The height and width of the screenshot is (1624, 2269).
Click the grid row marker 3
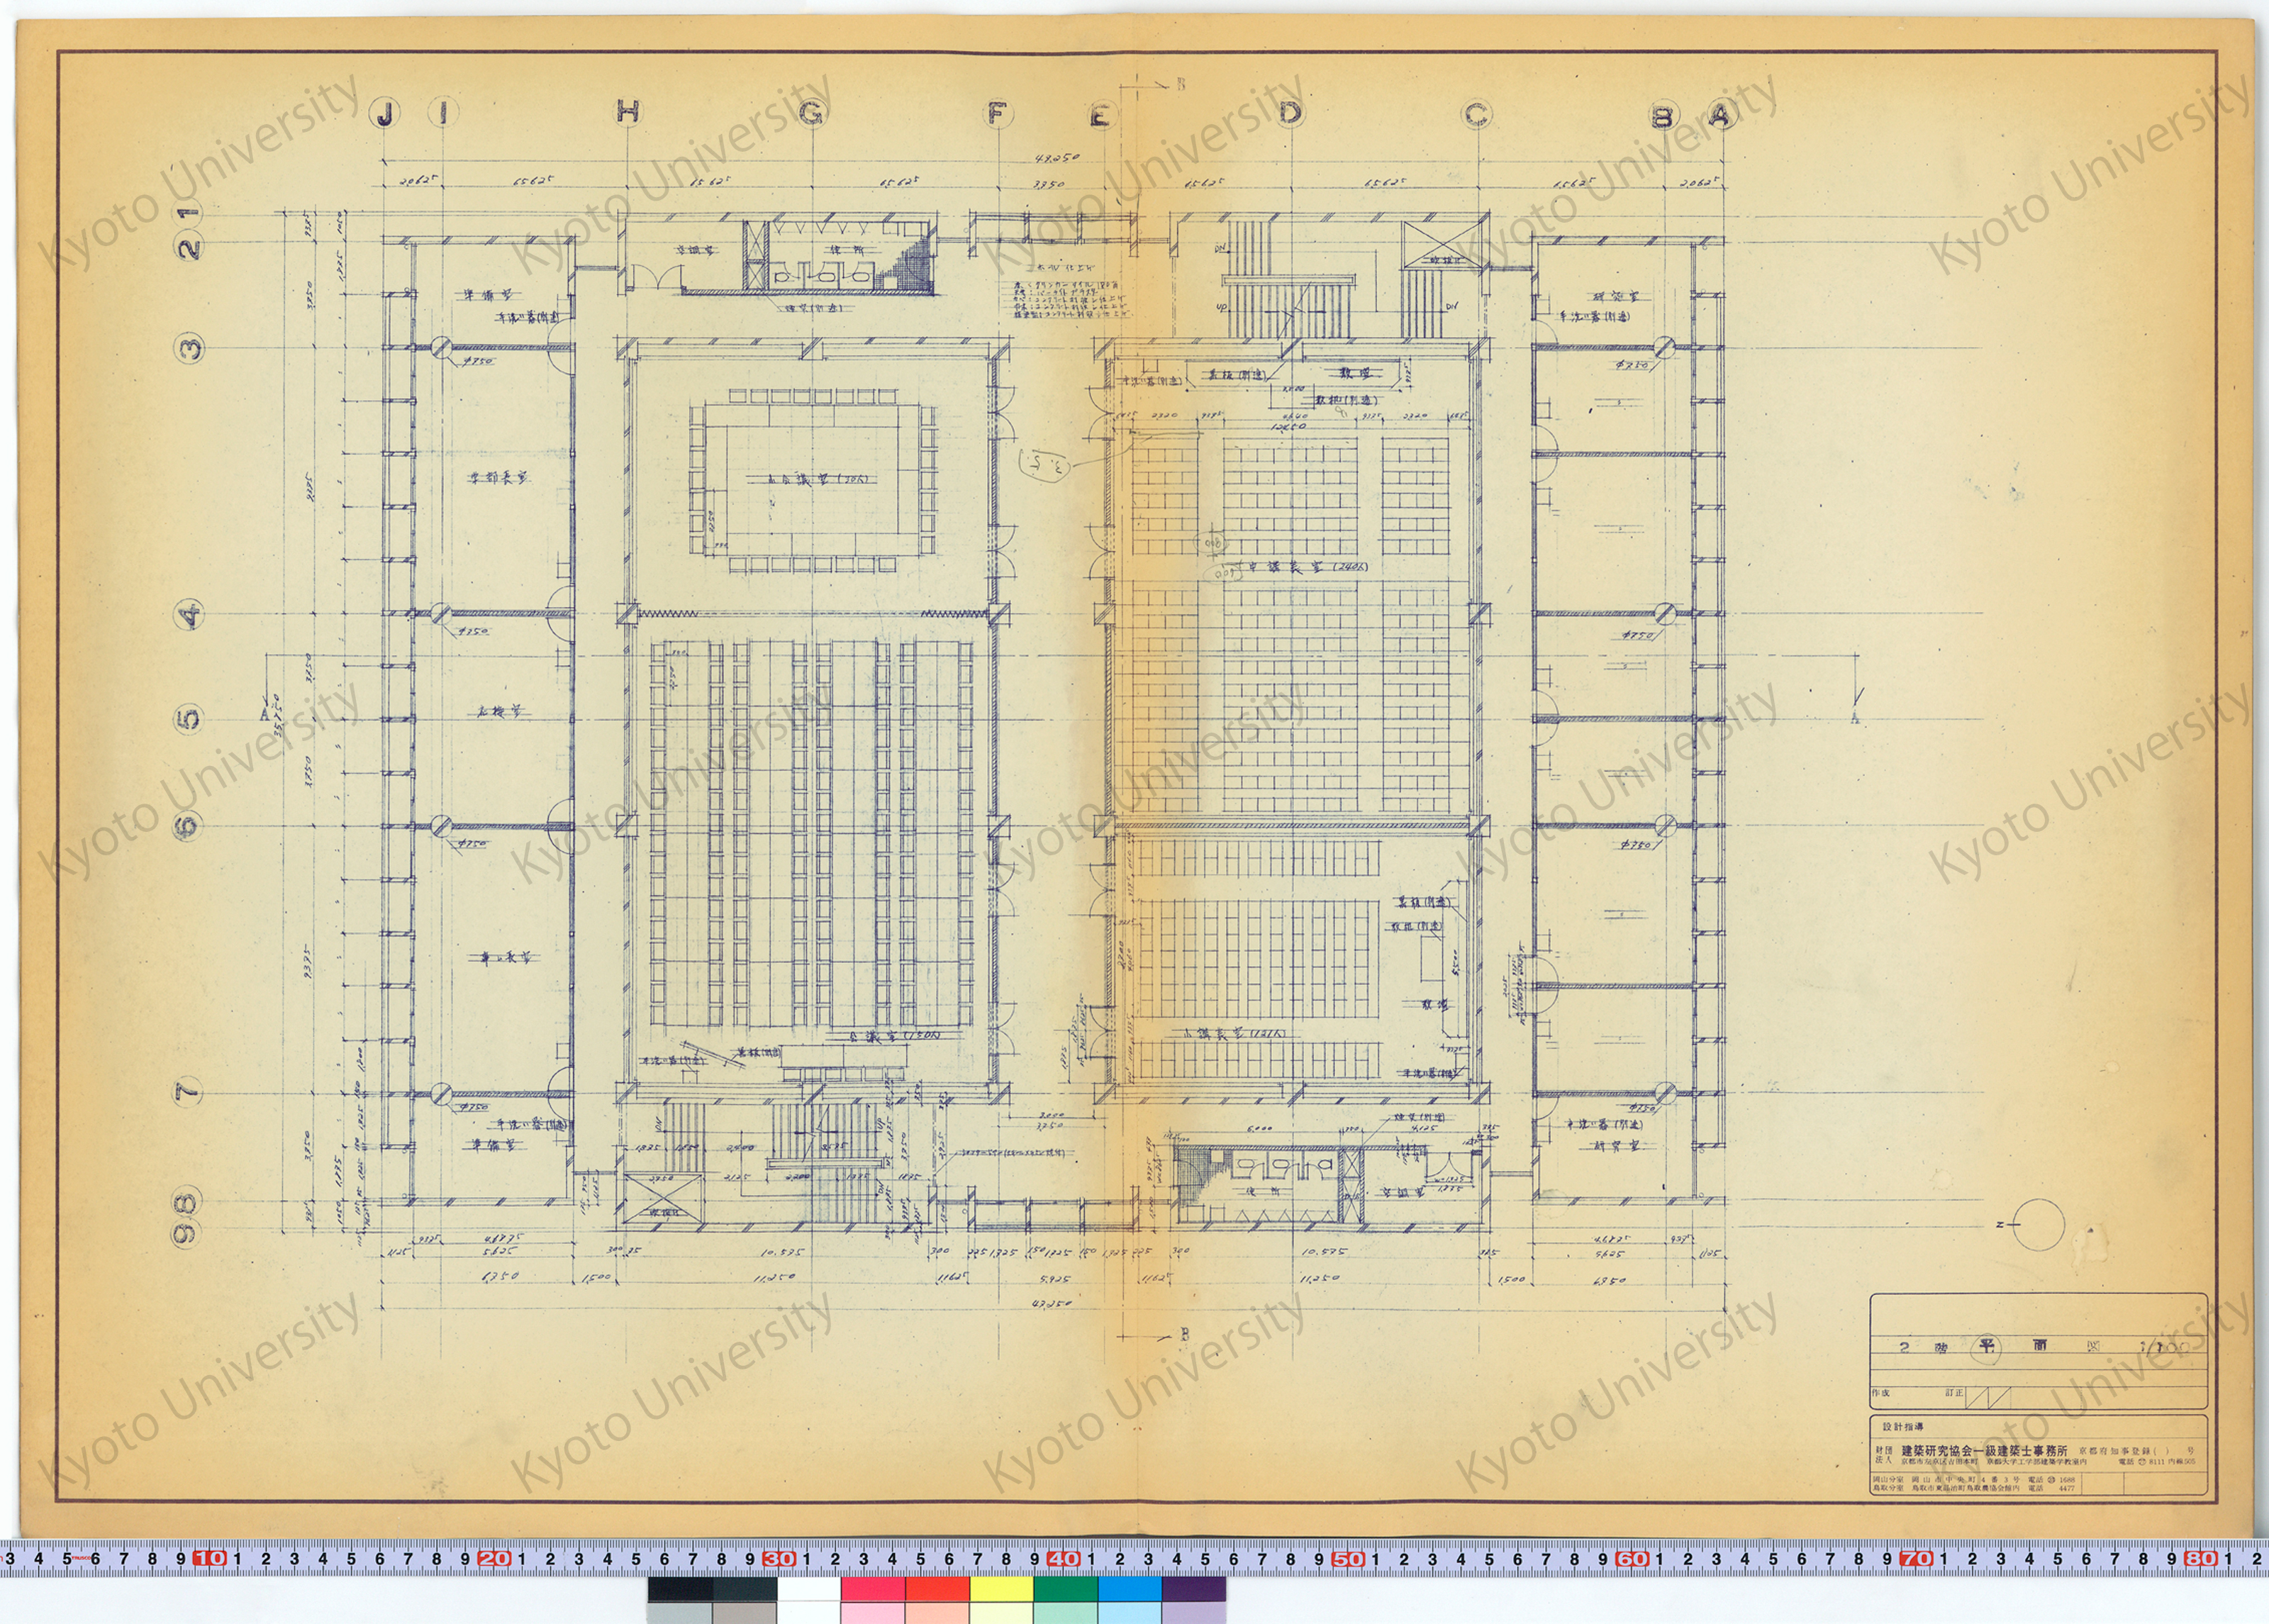point(190,348)
